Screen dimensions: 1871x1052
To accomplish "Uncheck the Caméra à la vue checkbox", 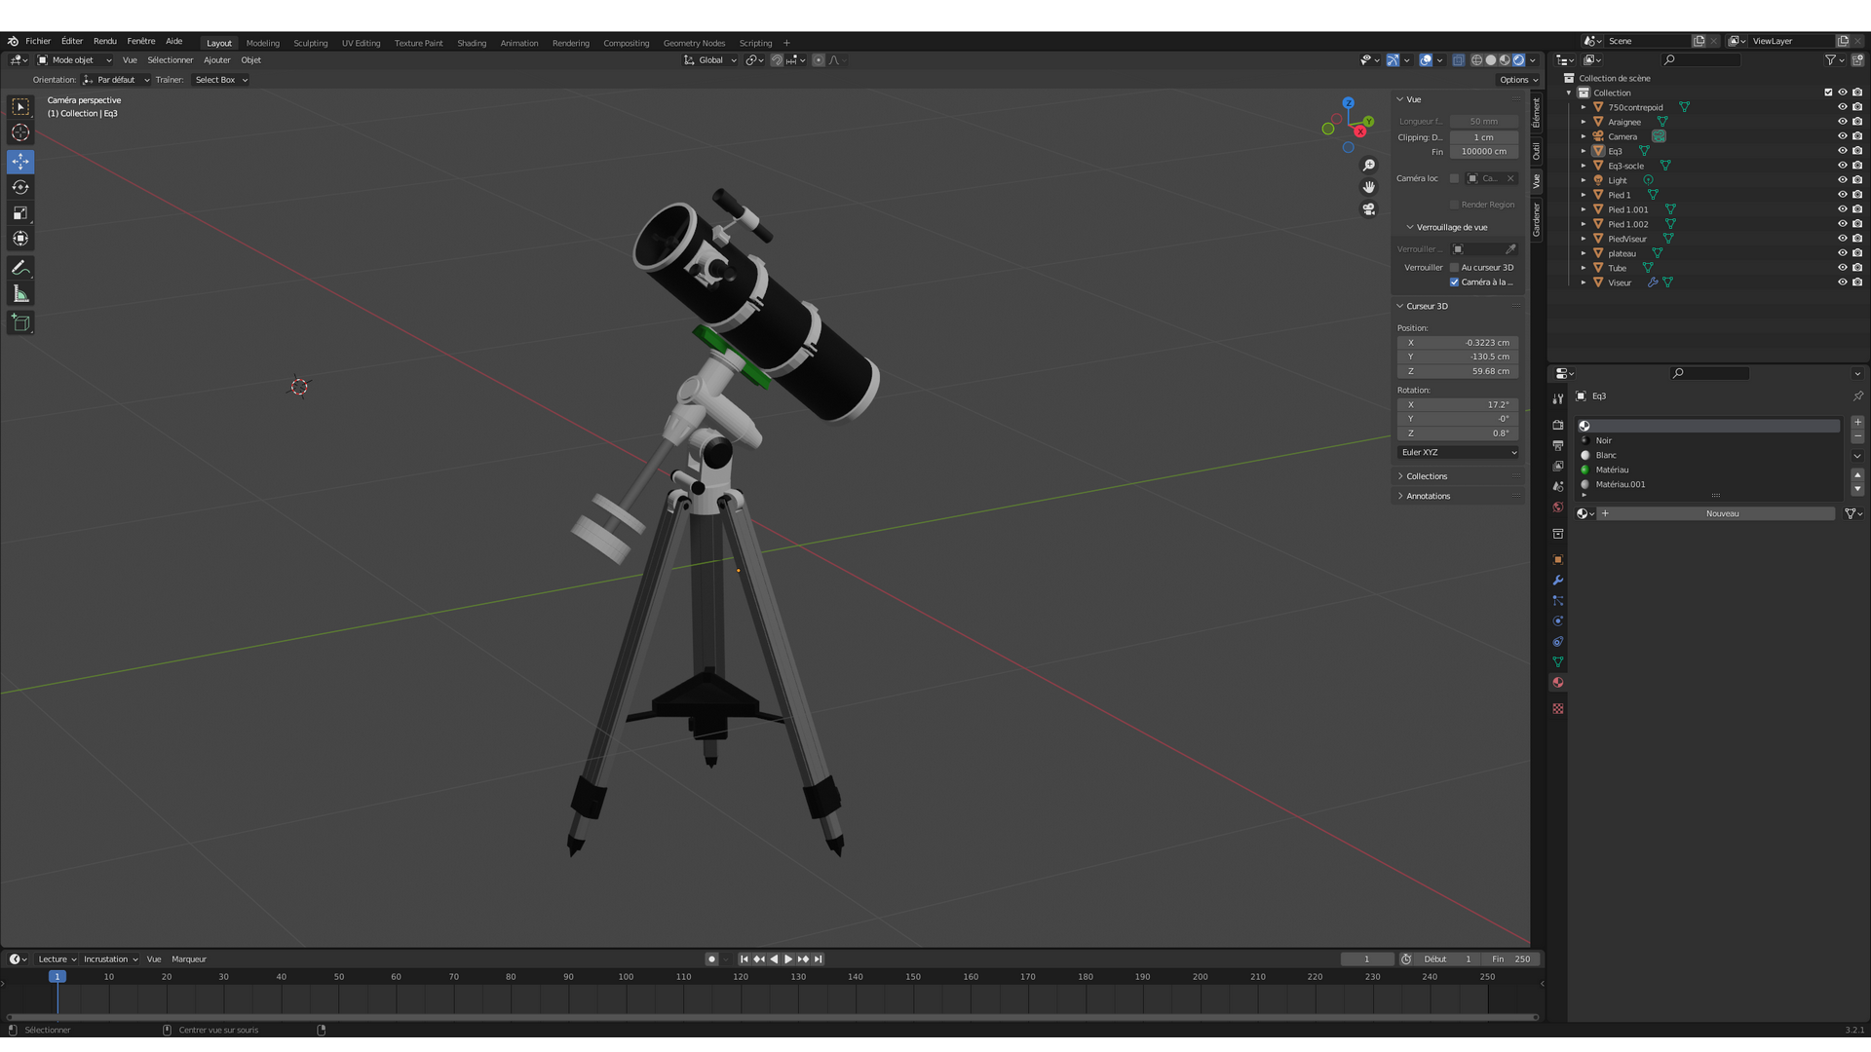I will click(1455, 282).
